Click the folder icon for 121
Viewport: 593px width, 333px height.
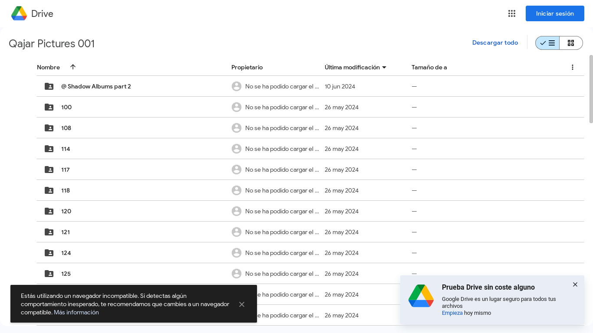[x=49, y=232]
